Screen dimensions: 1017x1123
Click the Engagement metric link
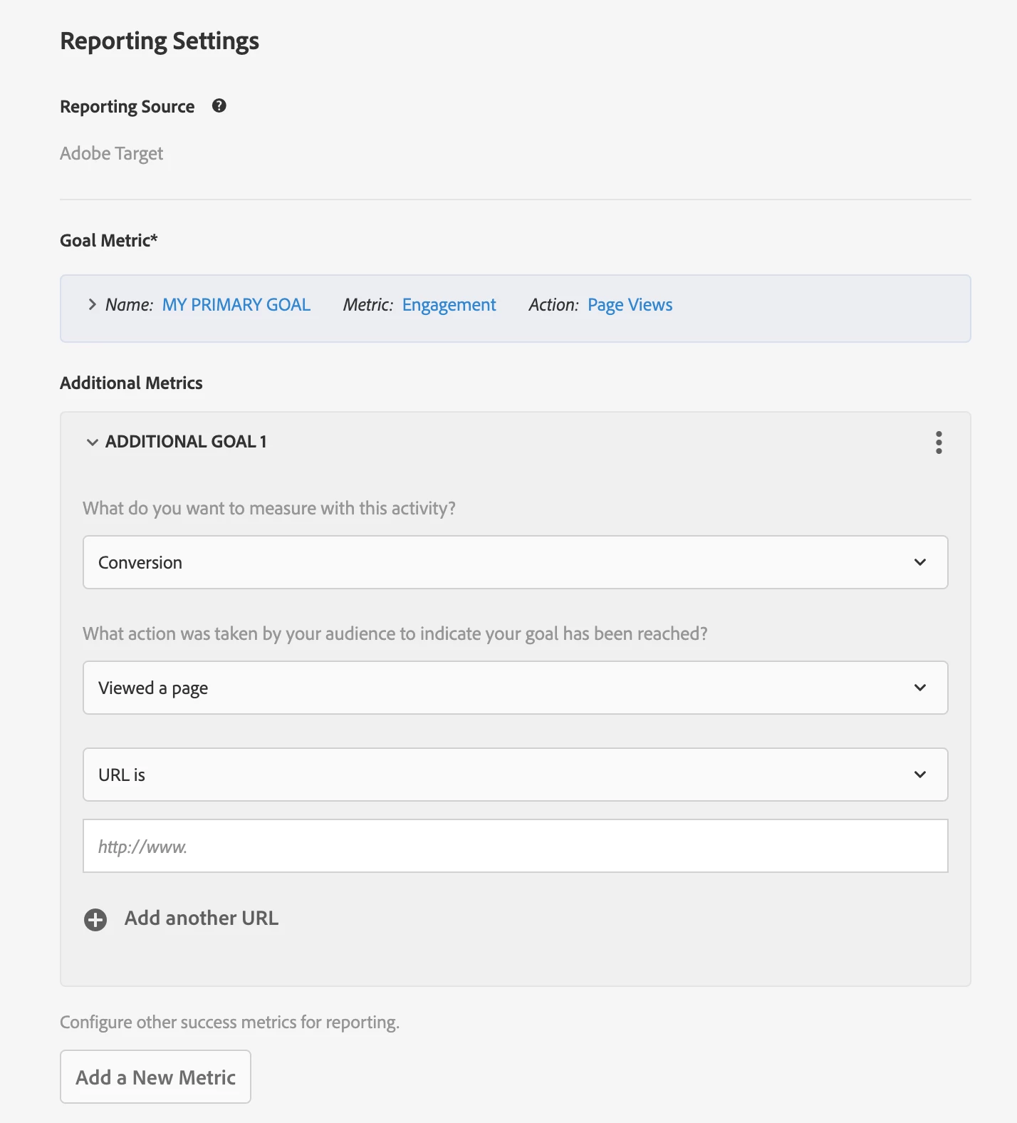coord(449,305)
